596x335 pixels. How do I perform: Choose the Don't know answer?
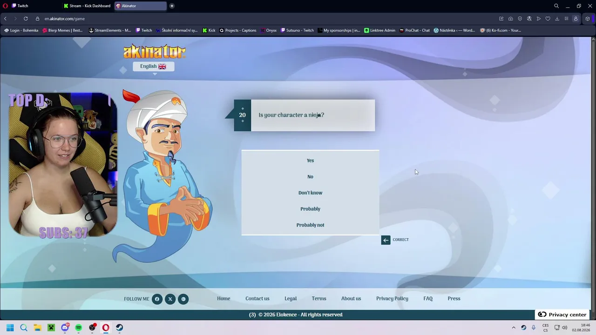(310, 193)
